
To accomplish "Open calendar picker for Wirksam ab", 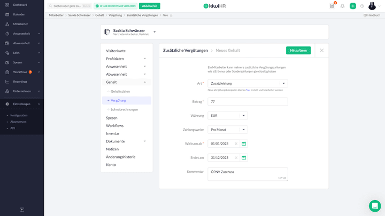I will point(244,143).
